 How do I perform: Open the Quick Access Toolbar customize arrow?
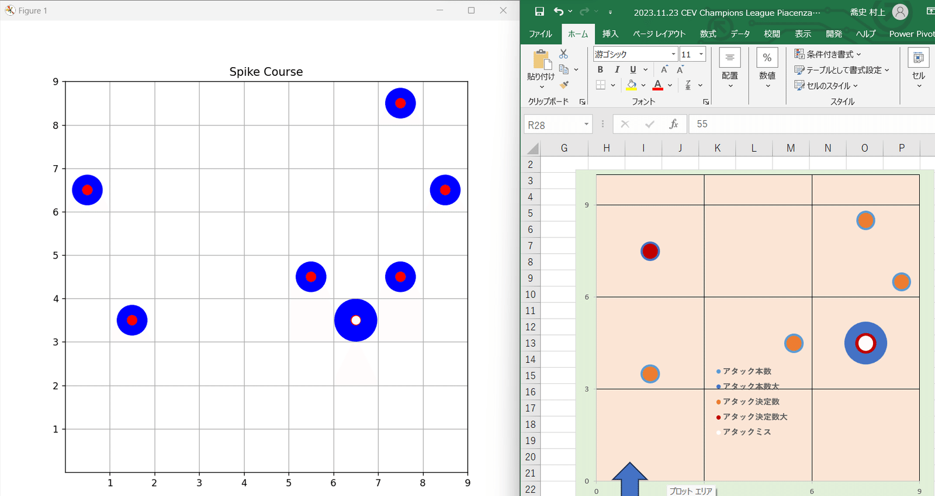pos(610,12)
